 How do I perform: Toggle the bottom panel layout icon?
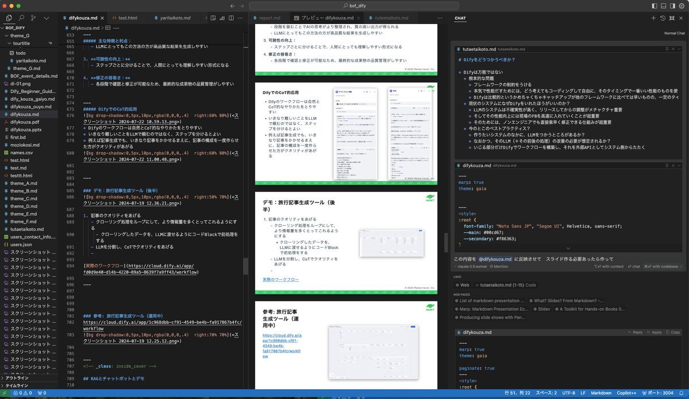[x=664, y=6]
